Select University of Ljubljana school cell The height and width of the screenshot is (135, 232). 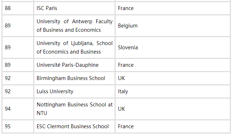[x=75, y=47]
